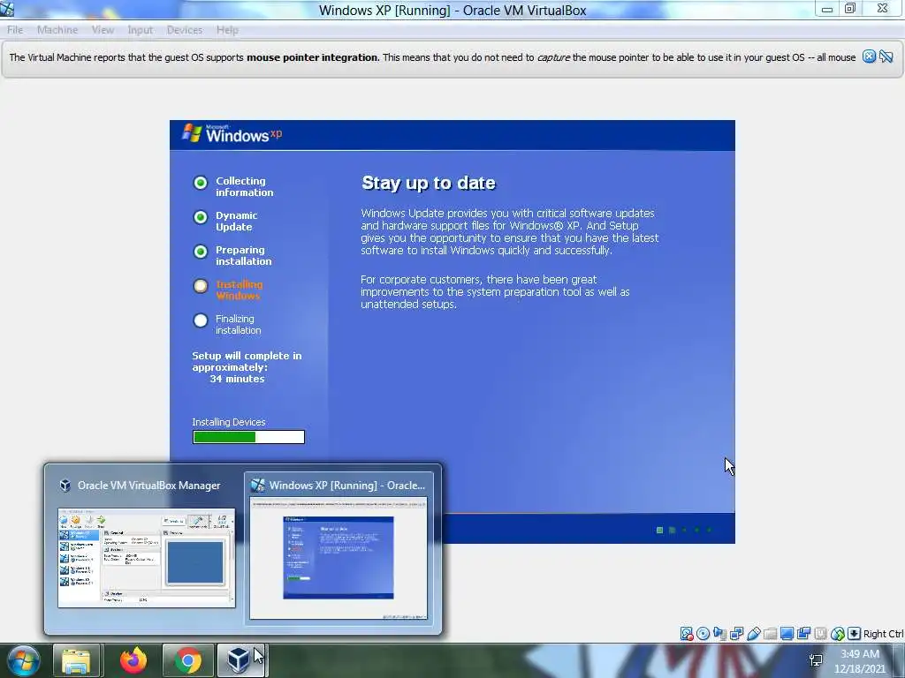Click the USB devices status icon
This screenshot has height=678, width=905.
point(753,634)
